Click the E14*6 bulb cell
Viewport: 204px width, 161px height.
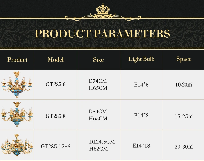coord(141,85)
